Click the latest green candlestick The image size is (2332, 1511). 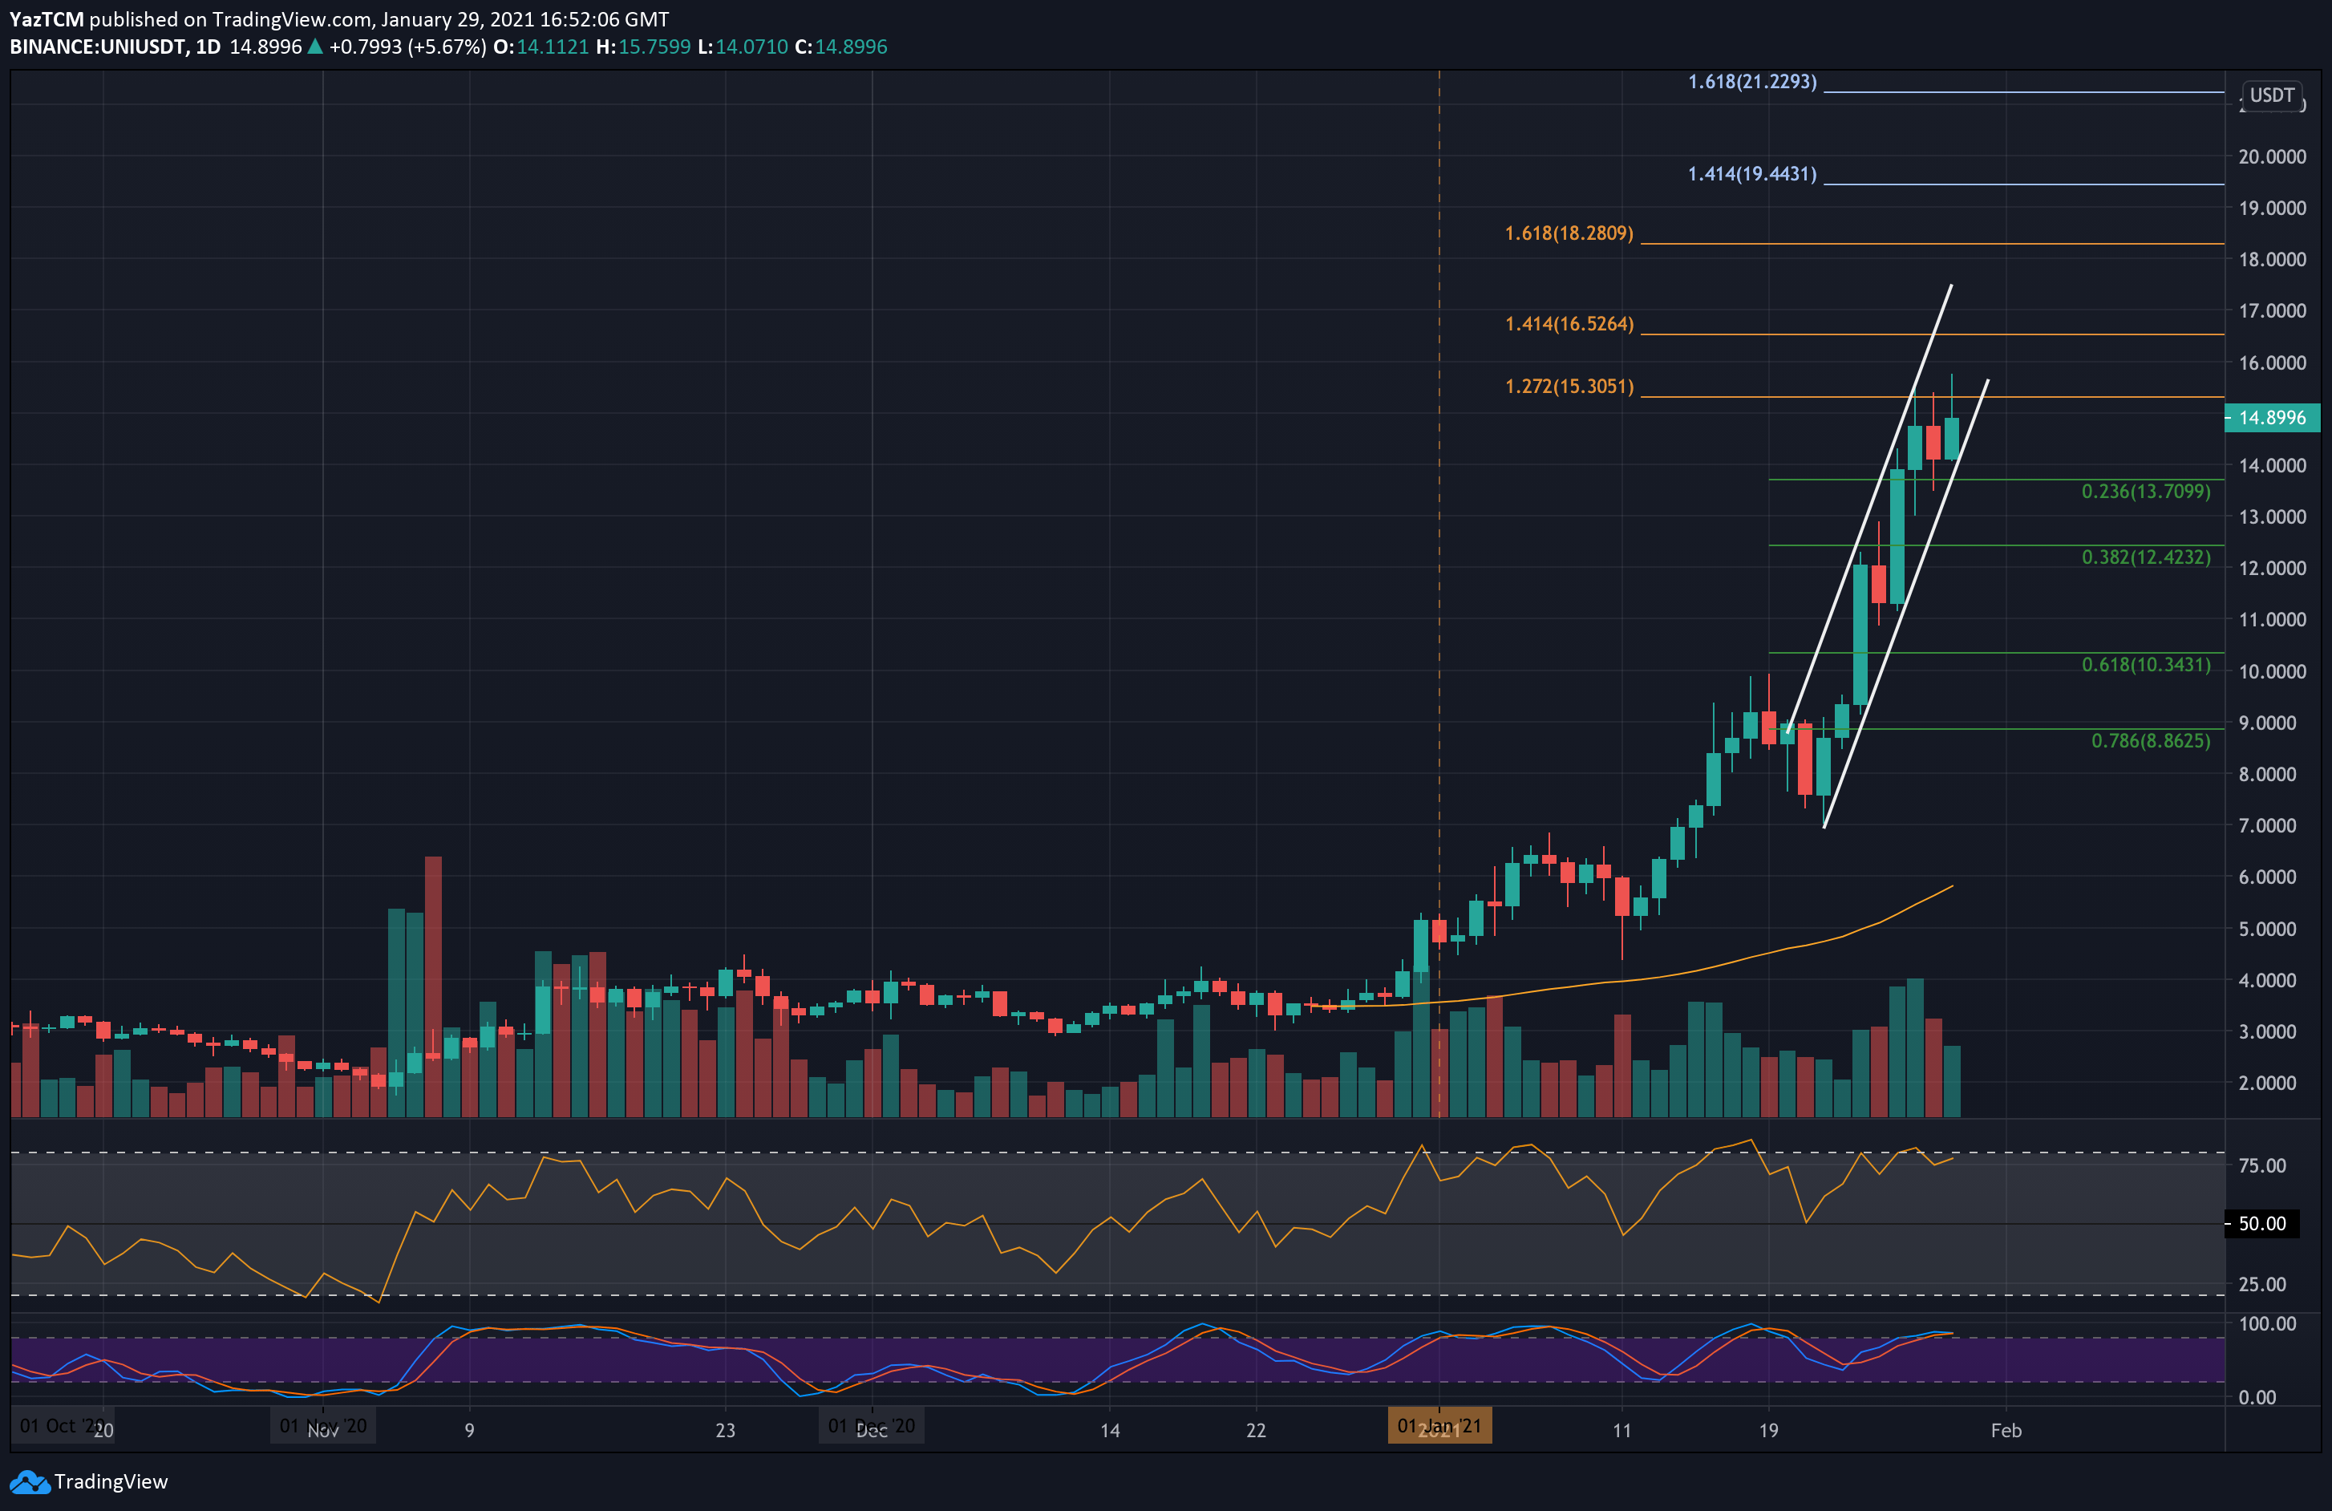(1951, 438)
